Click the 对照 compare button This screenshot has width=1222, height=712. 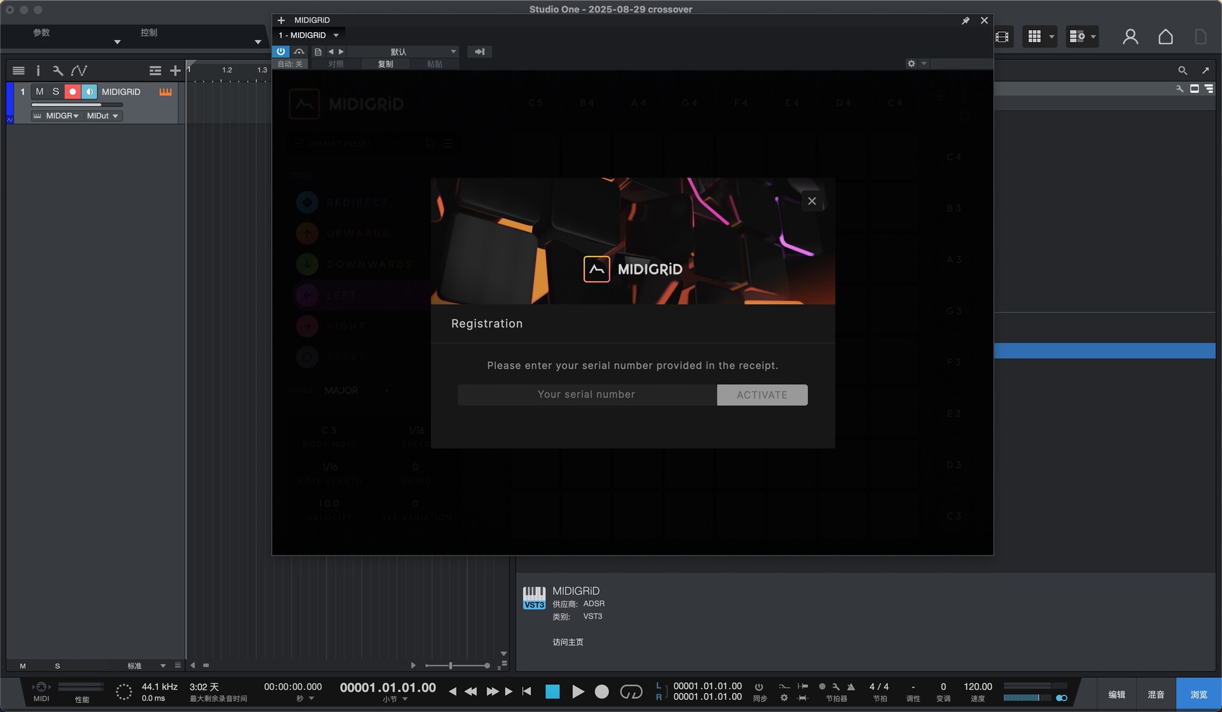(x=336, y=64)
